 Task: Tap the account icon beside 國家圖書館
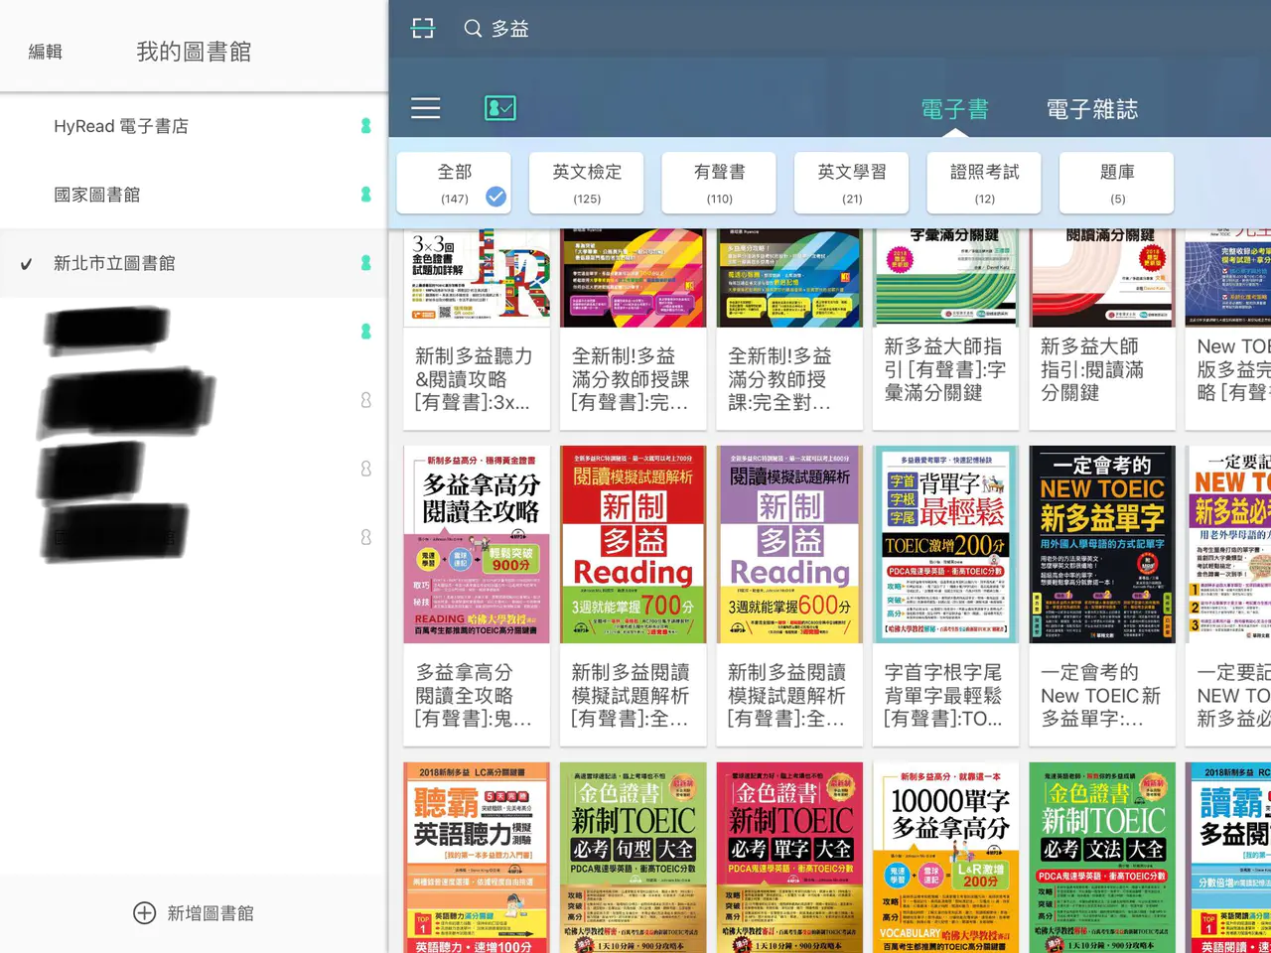365,195
